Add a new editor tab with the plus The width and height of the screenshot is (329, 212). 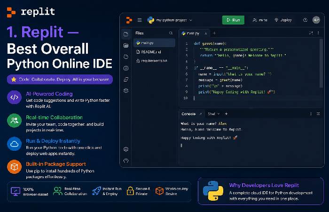(x=214, y=33)
